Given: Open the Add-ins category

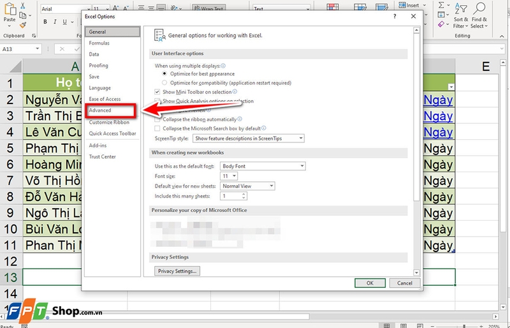Looking at the screenshot, I should pyautogui.click(x=98, y=145).
